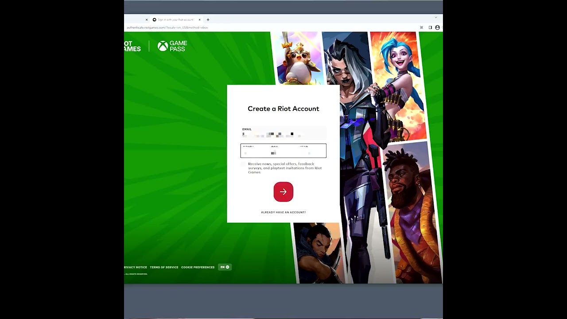Open the Terms of Service link
Viewport: 567px width, 319px height.
pyautogui.click(x=164, y=267)
